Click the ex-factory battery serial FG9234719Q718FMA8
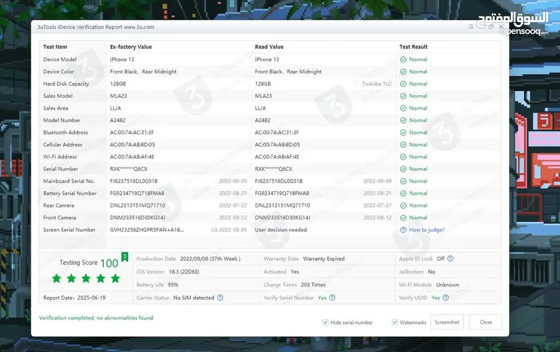560x352 pixels. pyautogui.click(x=137, y=193)
